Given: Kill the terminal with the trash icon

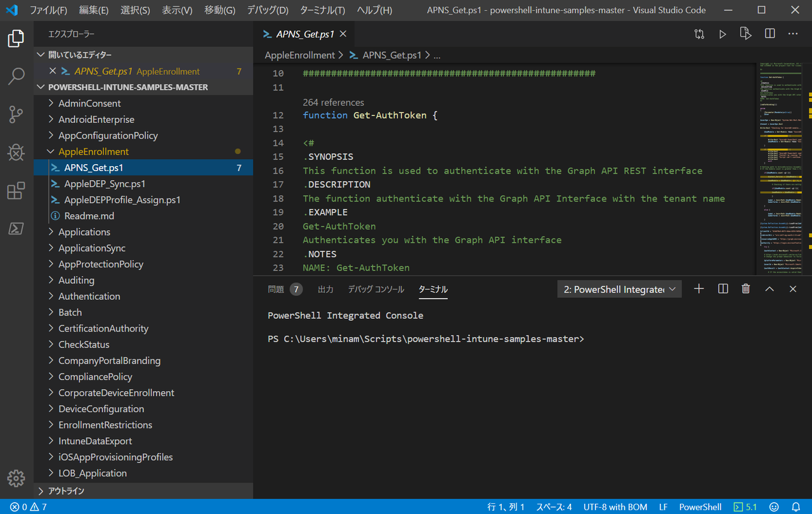Looking at the screenshot, I should click(745, 288).
